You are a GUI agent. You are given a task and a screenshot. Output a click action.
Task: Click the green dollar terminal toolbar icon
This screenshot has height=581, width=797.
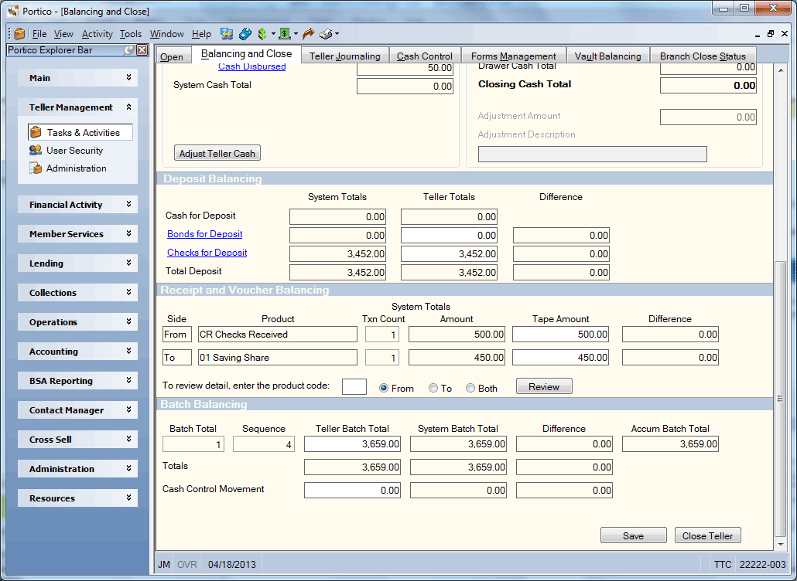[285, 34]
